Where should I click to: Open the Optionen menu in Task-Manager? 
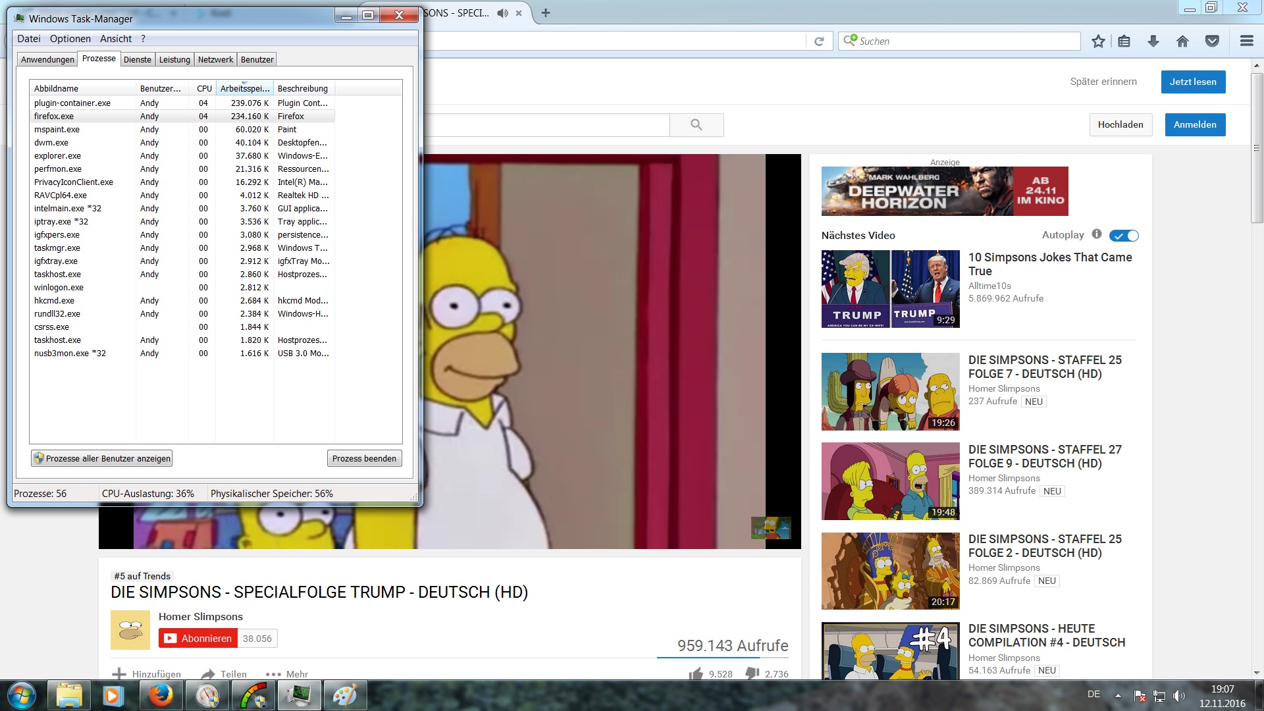pos(70,39)
